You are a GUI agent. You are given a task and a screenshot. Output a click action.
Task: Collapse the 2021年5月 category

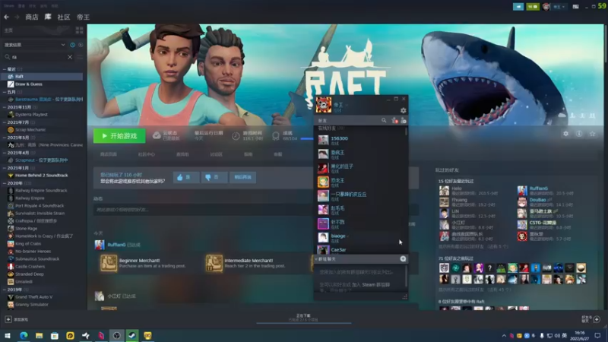coord(5,138)
